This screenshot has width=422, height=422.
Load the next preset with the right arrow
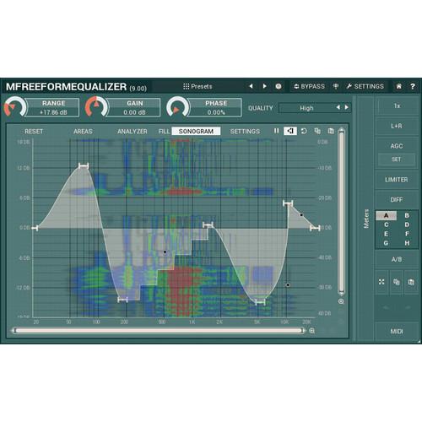pyautogui.click(x=264, y=86)
